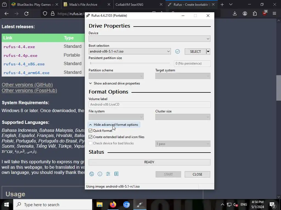Open the Device dropdown
281x210 pixels.
point(150,39)
